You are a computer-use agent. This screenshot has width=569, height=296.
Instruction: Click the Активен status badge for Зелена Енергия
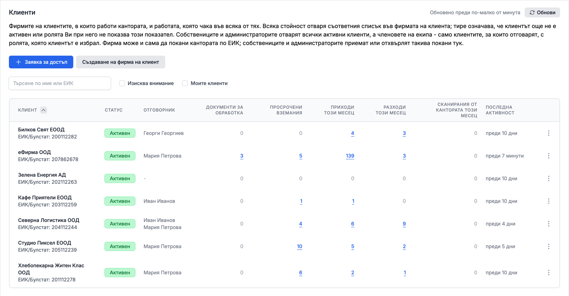[120, 178]
